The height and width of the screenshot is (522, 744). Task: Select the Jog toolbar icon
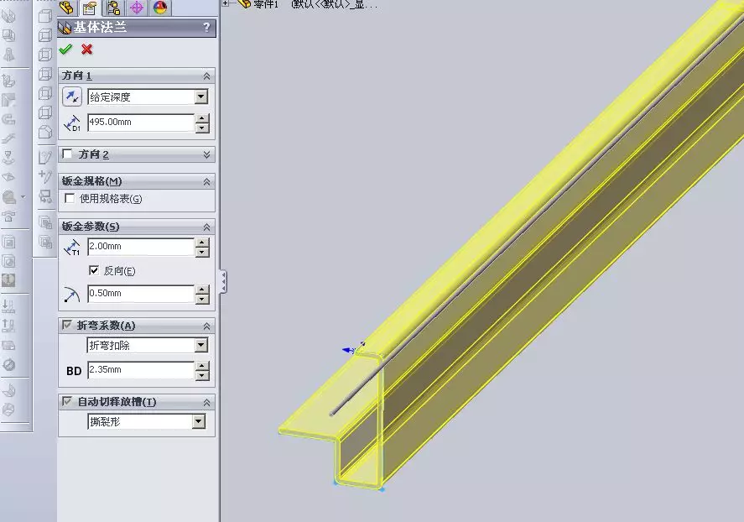coord(8,138)
